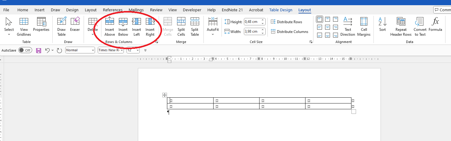Click the cell Width value field
This screenshot has height=141, width=451.
[x=252, y=31]
